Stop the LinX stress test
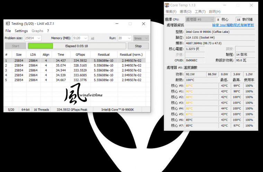The image size is (263, 172). click(x=138, y=46)
